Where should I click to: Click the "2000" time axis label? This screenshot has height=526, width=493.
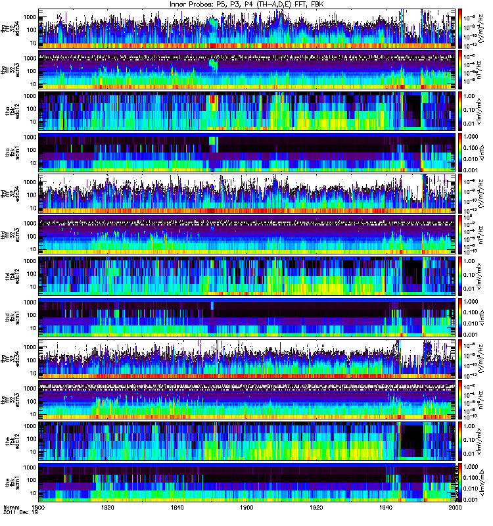coord(455,507)
